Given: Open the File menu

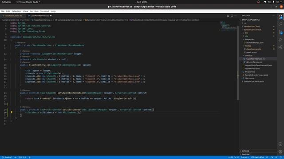Looking at the screenshot, I should point(3,11).
